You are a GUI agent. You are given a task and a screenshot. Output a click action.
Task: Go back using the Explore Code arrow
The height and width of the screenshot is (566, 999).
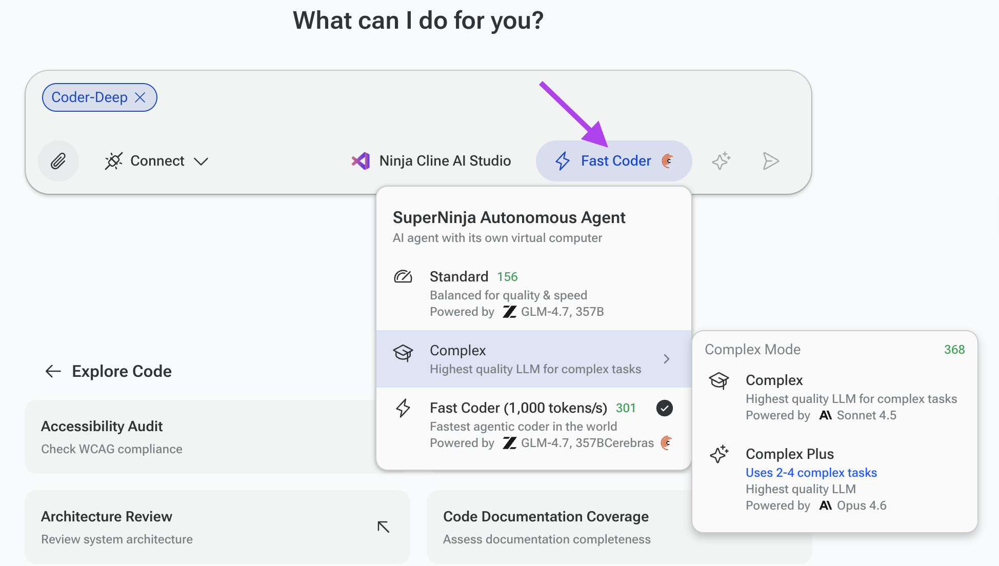(x=53, y=371)
